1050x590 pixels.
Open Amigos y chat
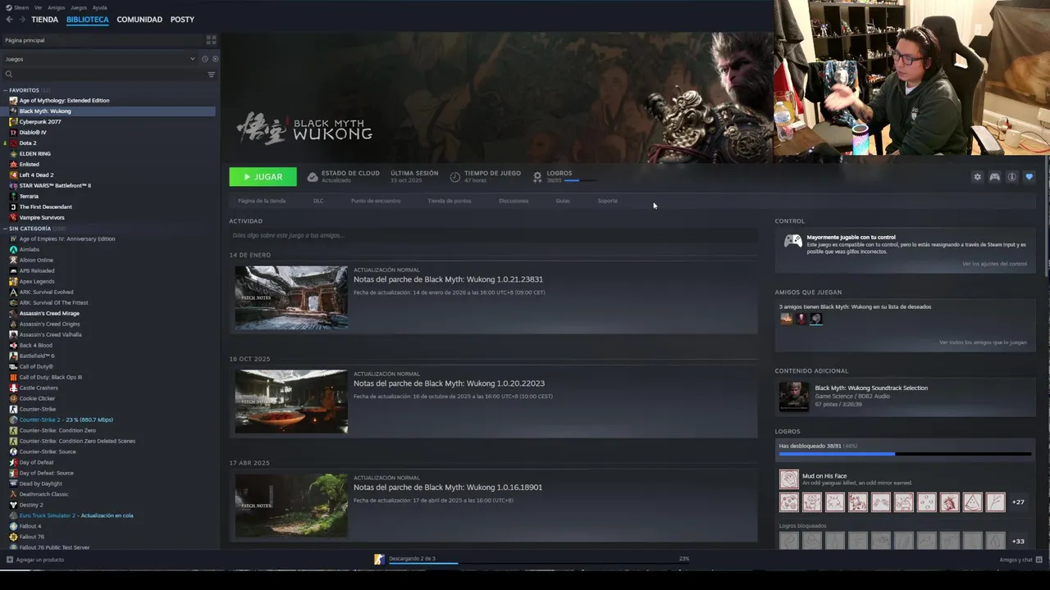point(1020,560)
